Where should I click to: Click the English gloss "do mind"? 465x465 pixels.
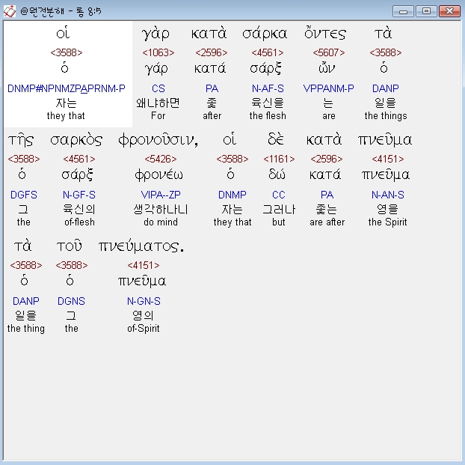(x=161, y=222)
